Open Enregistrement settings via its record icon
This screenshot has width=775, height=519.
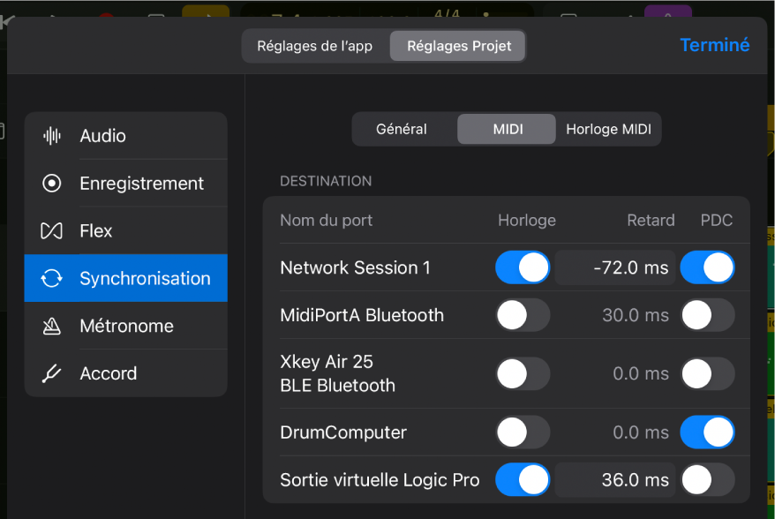pos(50,183)
